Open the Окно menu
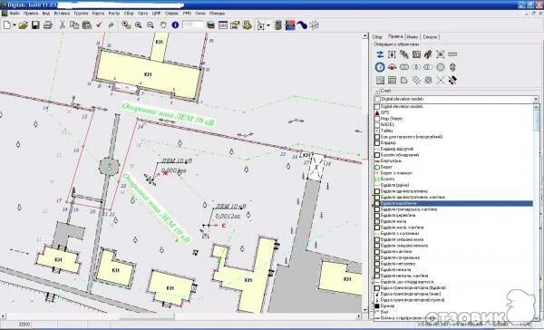The image size is (544, 330). click(200, 14)
